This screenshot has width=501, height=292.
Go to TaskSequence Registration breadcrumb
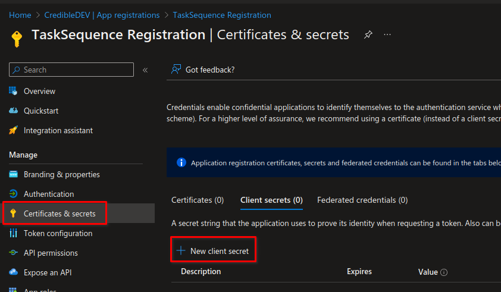tap(222, 15)
